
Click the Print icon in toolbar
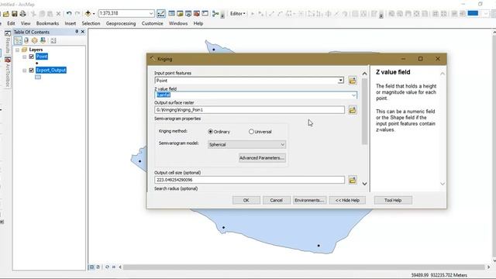(22, 14)
